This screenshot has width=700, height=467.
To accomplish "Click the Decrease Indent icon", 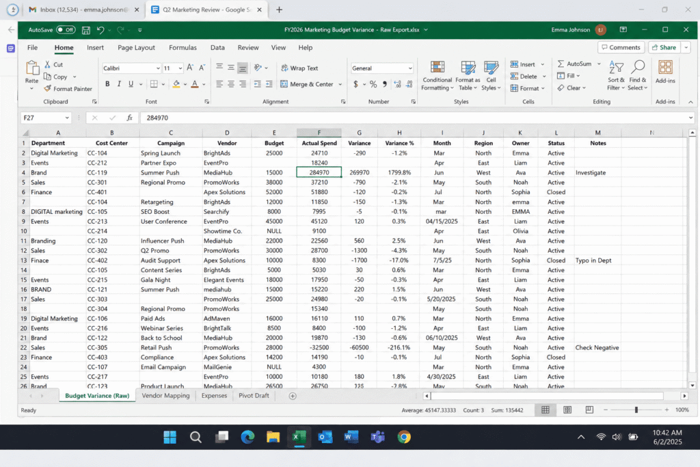I will 258,84.
